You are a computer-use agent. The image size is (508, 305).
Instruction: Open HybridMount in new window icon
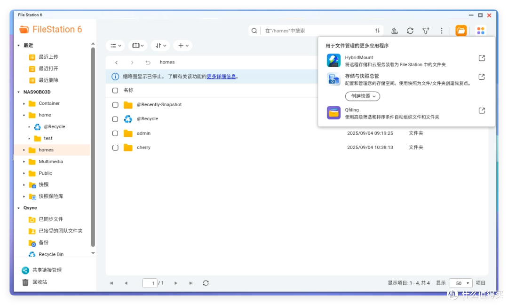[482, 58]
